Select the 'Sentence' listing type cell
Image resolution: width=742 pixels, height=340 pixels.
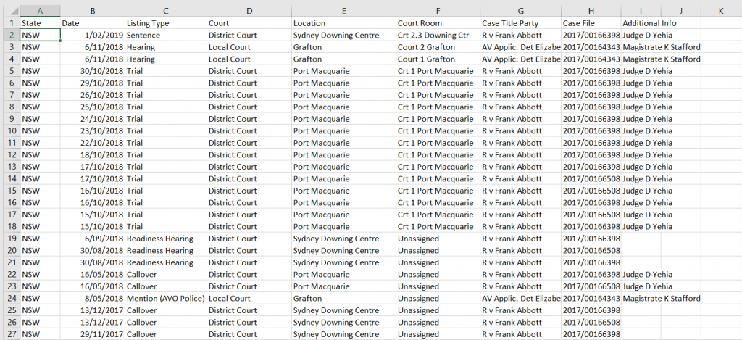click(x=164, y=35)
